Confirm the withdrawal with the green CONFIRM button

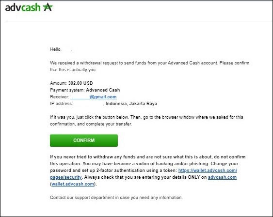[84, 140]
